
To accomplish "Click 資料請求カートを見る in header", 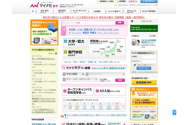I will point(106,1).
